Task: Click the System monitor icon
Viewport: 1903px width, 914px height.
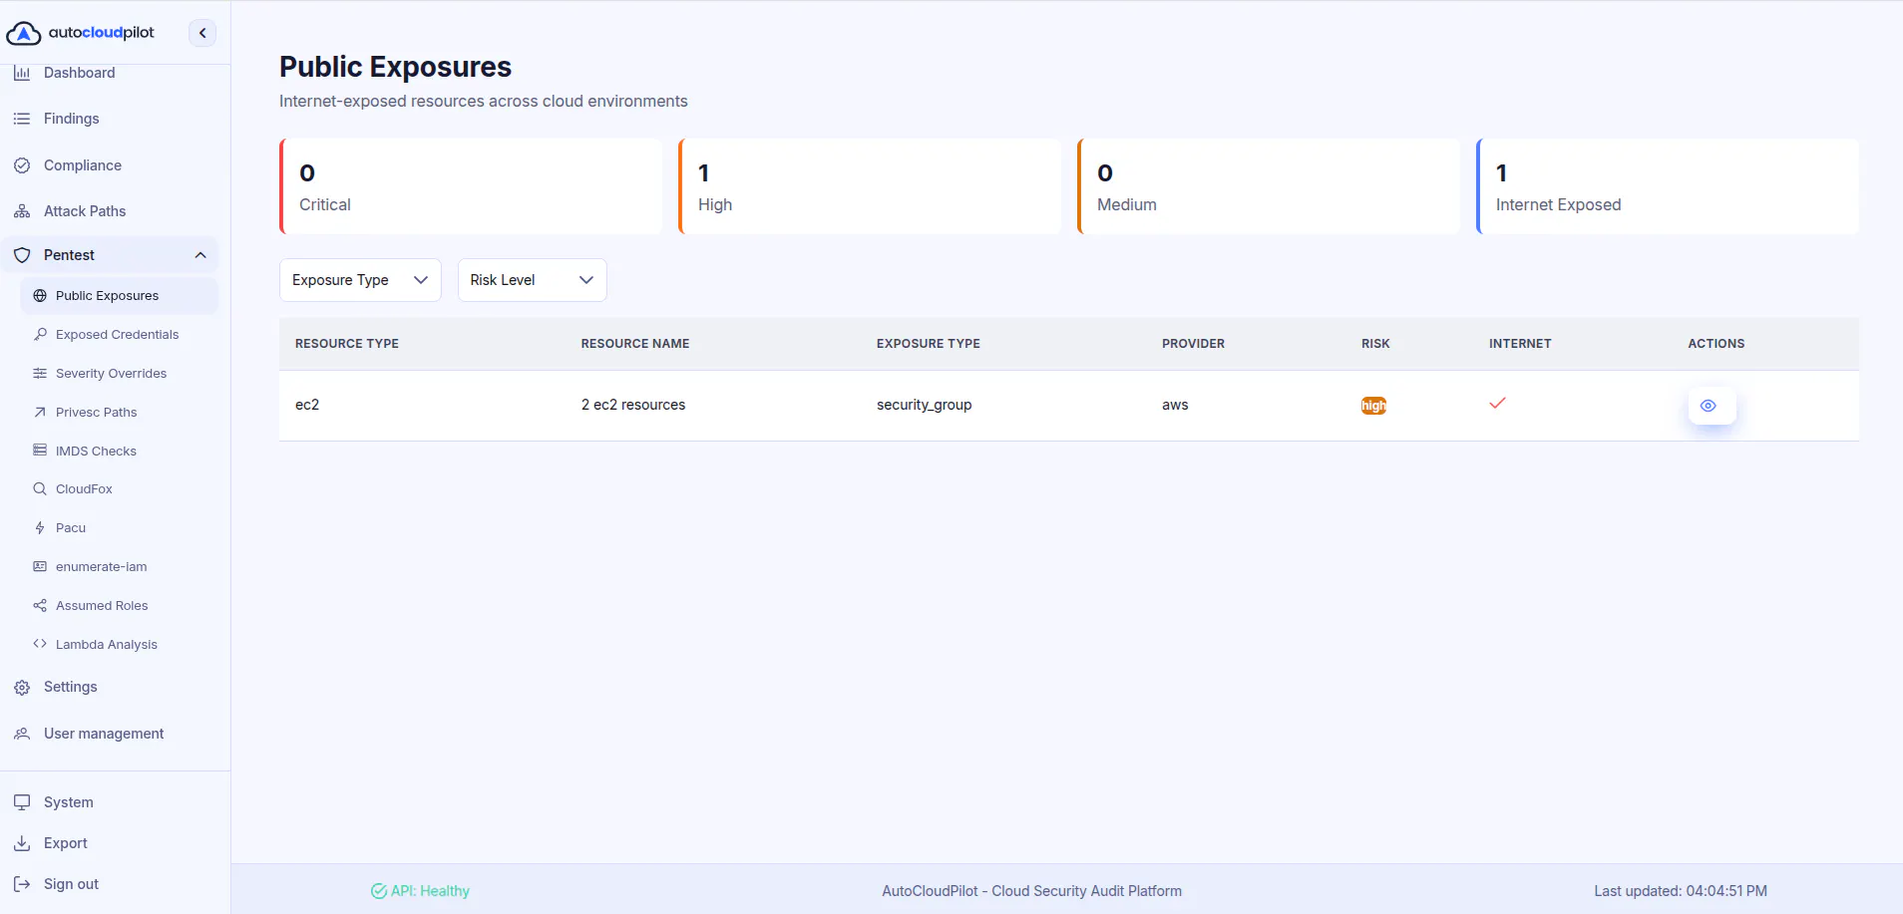Action: [22, 802]
